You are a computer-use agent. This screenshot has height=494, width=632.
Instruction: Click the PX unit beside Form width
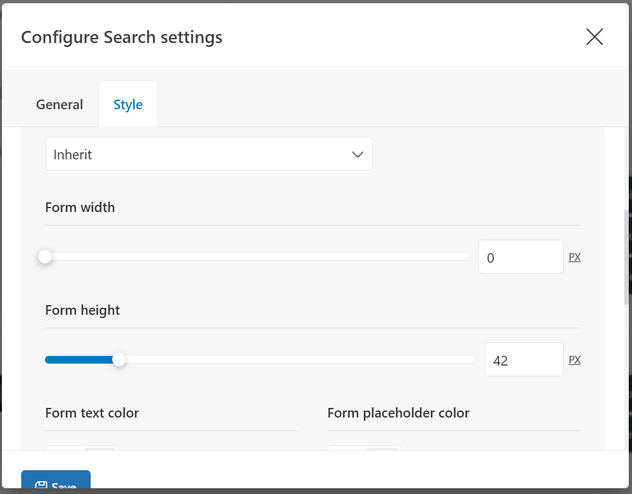575,257
